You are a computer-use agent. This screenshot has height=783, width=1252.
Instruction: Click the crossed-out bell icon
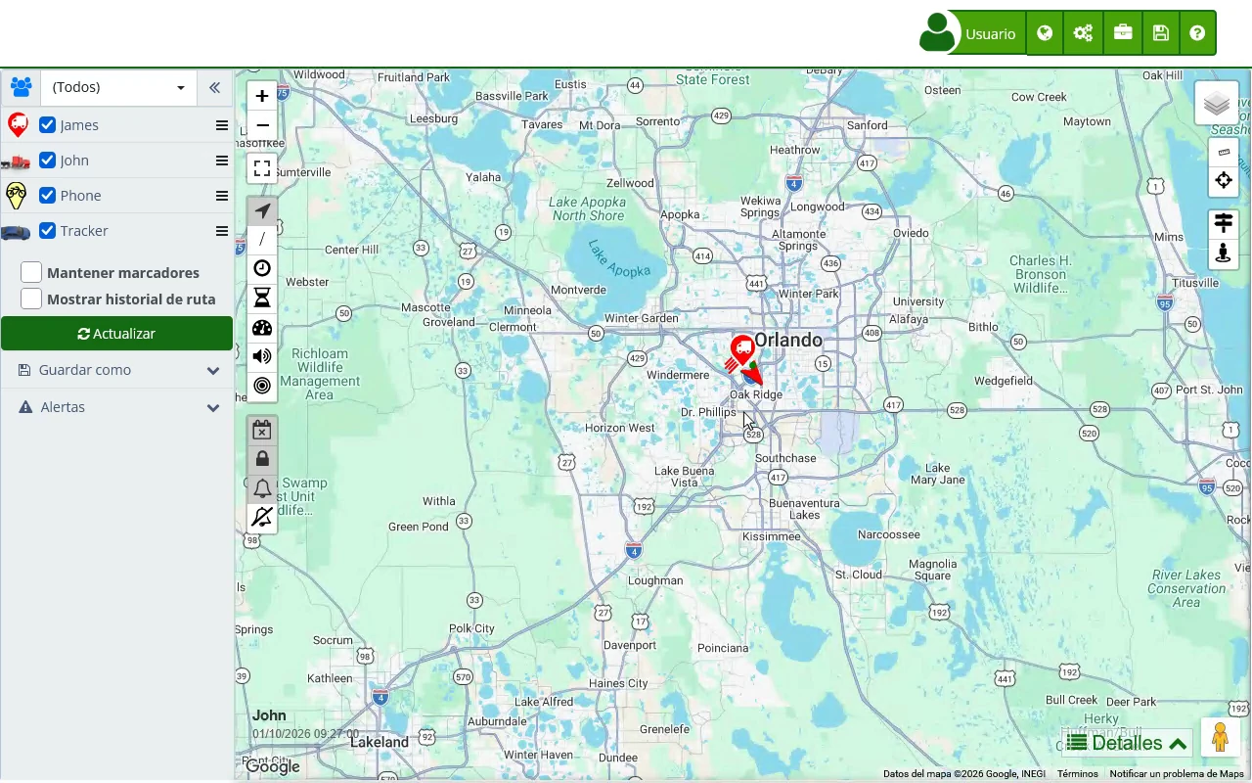coord(262,518)
